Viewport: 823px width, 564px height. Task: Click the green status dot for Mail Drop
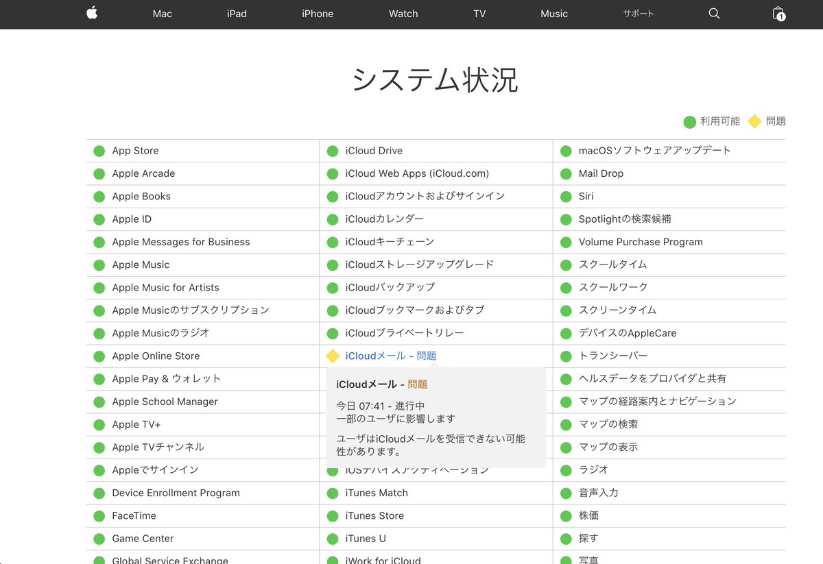pos(566,173)
